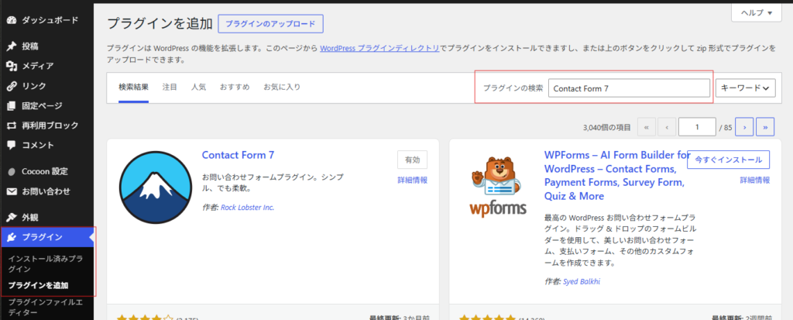Image resolution: width=793 pixels, height=320 pixels.
Task: Click the リンク chain icon
Action: [x=12, y=86]
